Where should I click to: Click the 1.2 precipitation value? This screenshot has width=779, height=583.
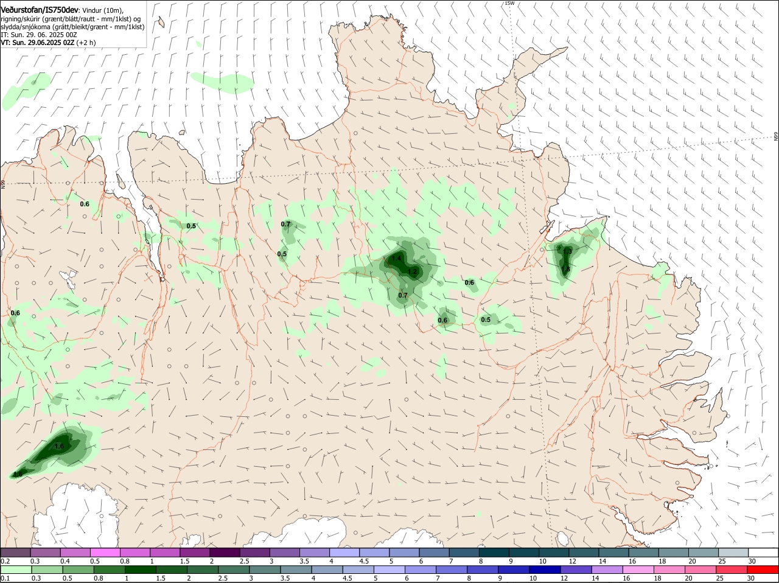pos(413,271)
